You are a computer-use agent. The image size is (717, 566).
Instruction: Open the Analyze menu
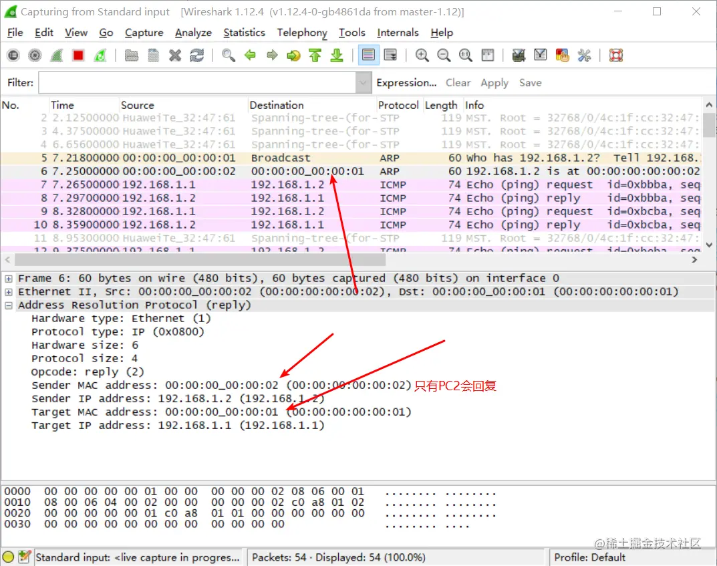pyautogui.click(x=193, y=33)
